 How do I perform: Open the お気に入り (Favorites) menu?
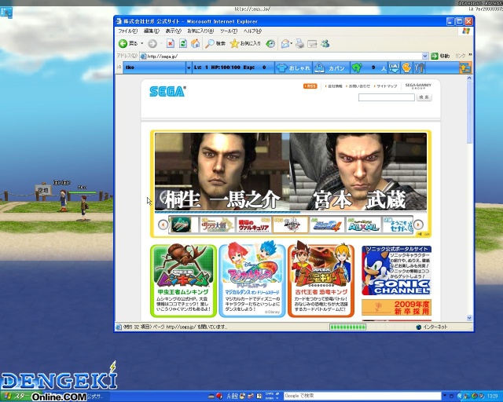[x=200, y=31]
